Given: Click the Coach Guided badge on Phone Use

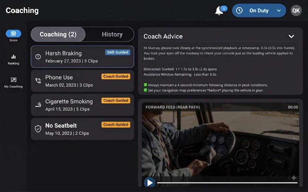Looking at the screenshot, I should tap(116, 76).
